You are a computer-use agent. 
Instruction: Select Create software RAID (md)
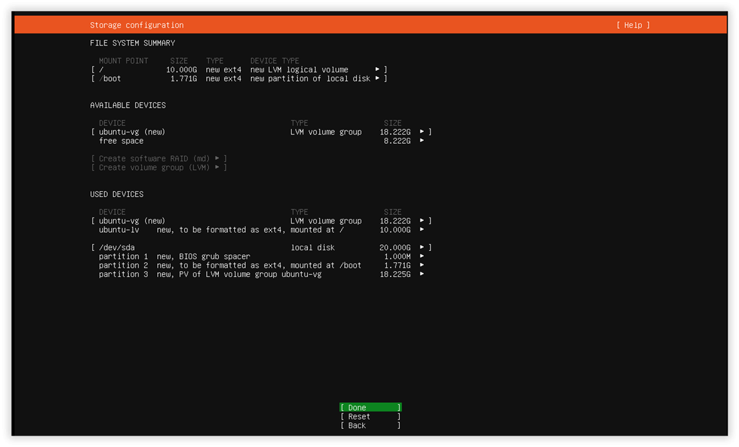tap(159, 159)
